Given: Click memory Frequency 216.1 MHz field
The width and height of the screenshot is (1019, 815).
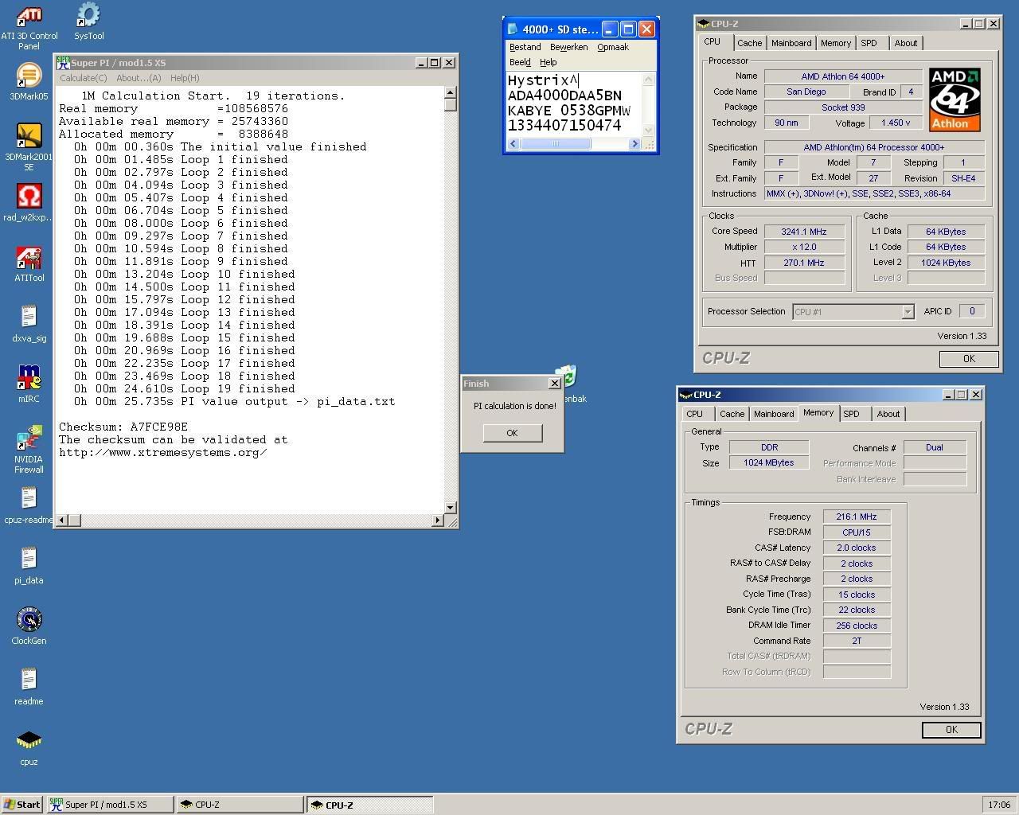Looking at the screenshot, I should click(x=857, y=517).
